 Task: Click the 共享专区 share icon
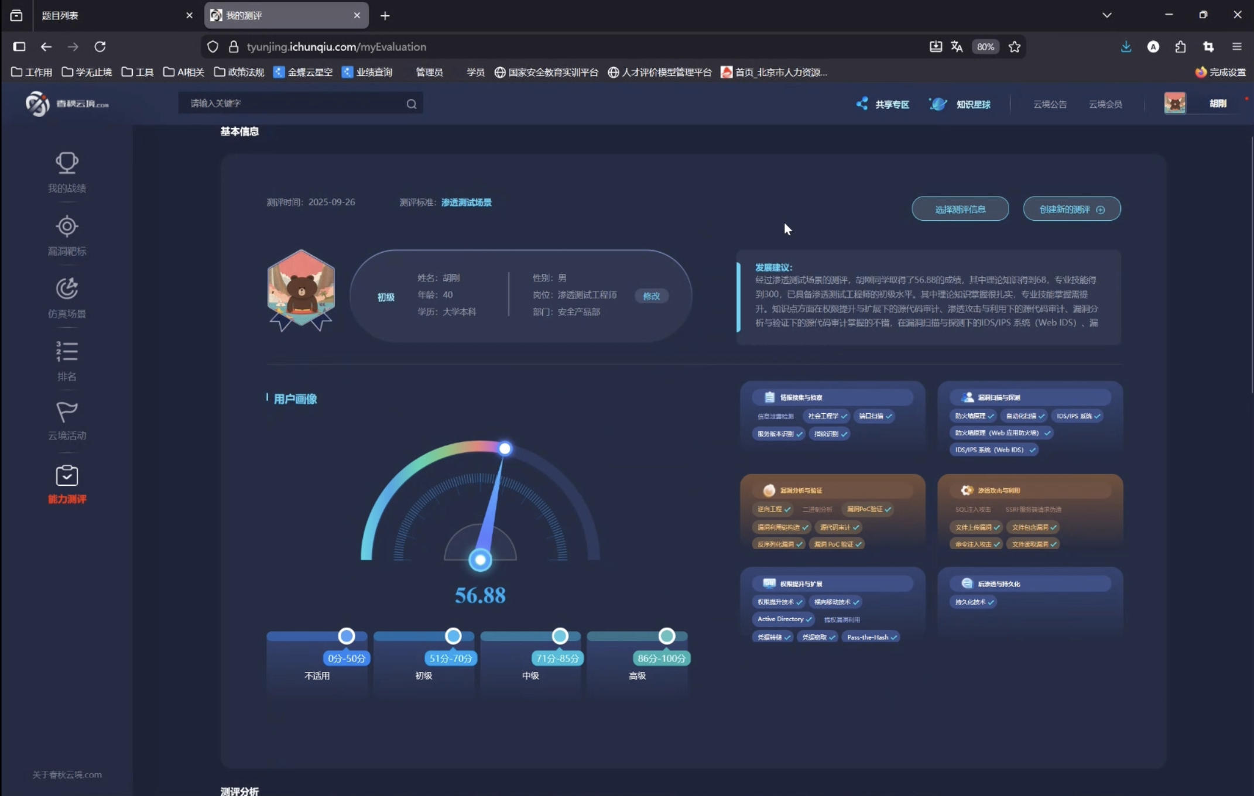pos(862,104)
